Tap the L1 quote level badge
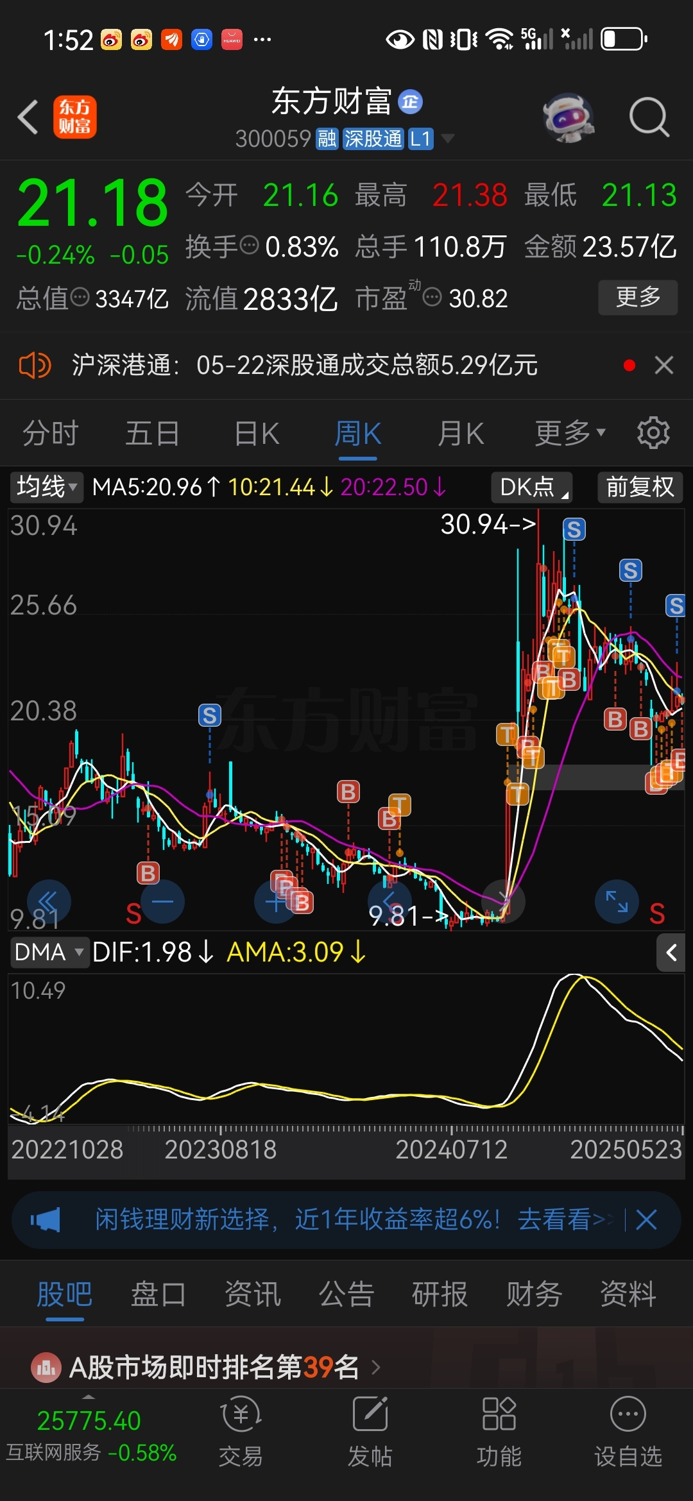Image resolution: width=693 pixels, height=1501 pixels. click(x=420, y=139)
